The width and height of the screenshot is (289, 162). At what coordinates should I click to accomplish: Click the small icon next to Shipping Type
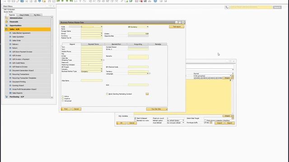tap(103, 60)
